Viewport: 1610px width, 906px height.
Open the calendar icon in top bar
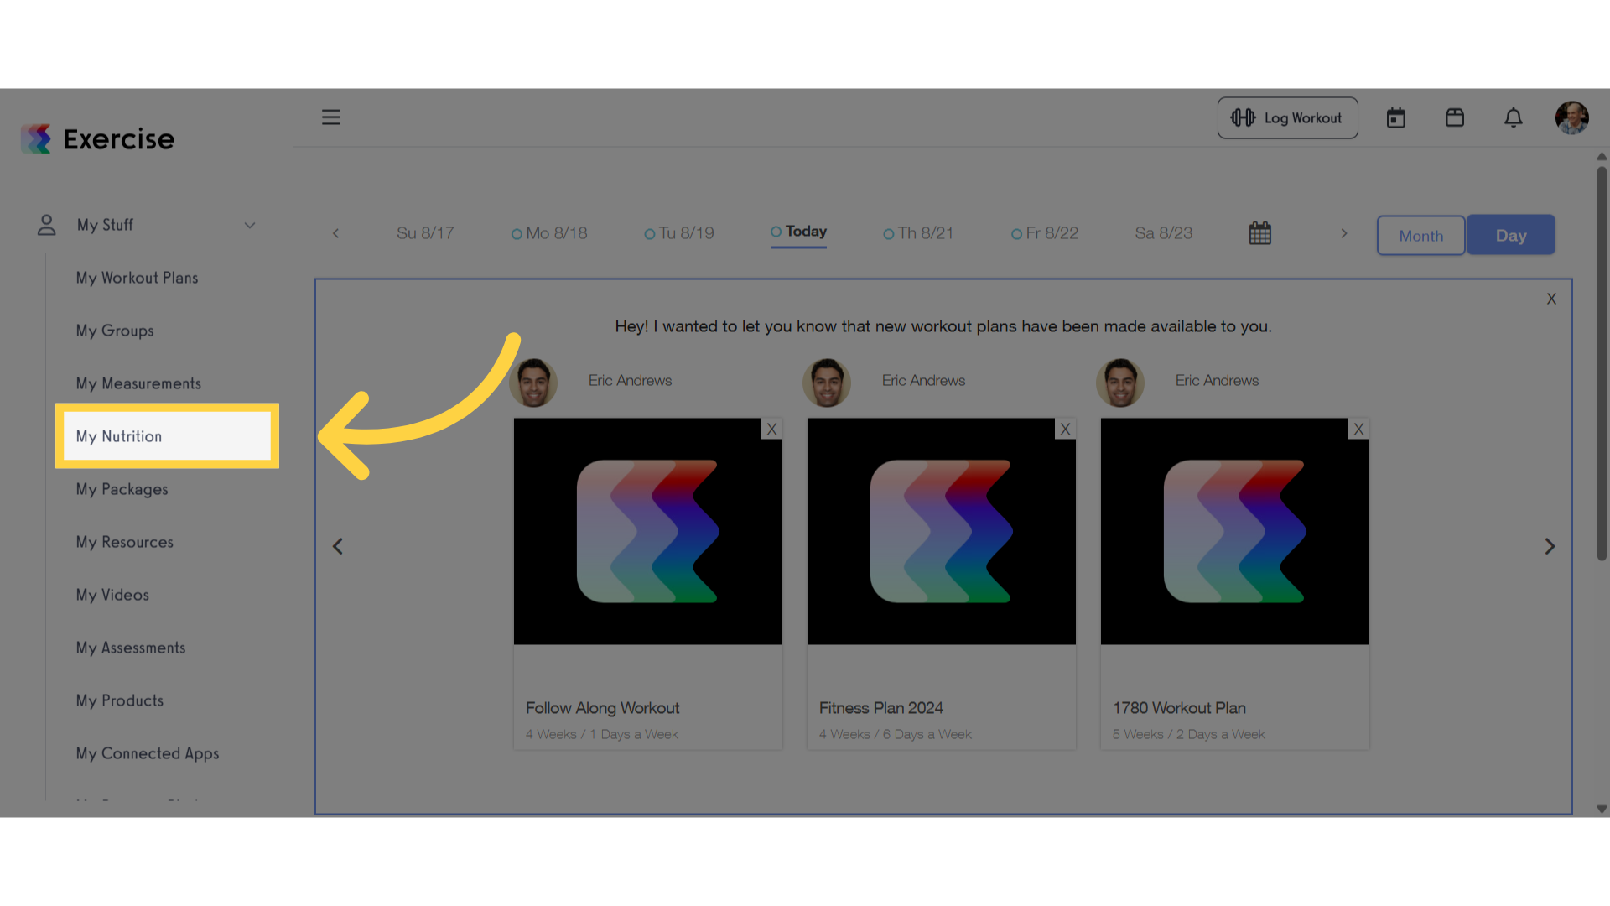tap(1396, 118)
